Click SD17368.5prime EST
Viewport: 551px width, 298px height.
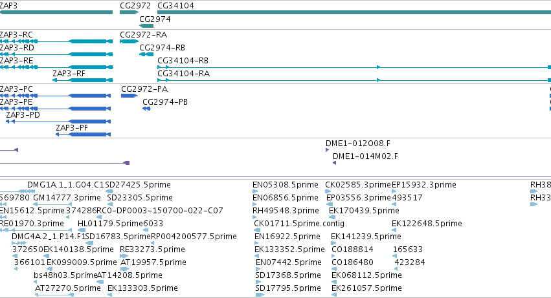click(258, 282)
